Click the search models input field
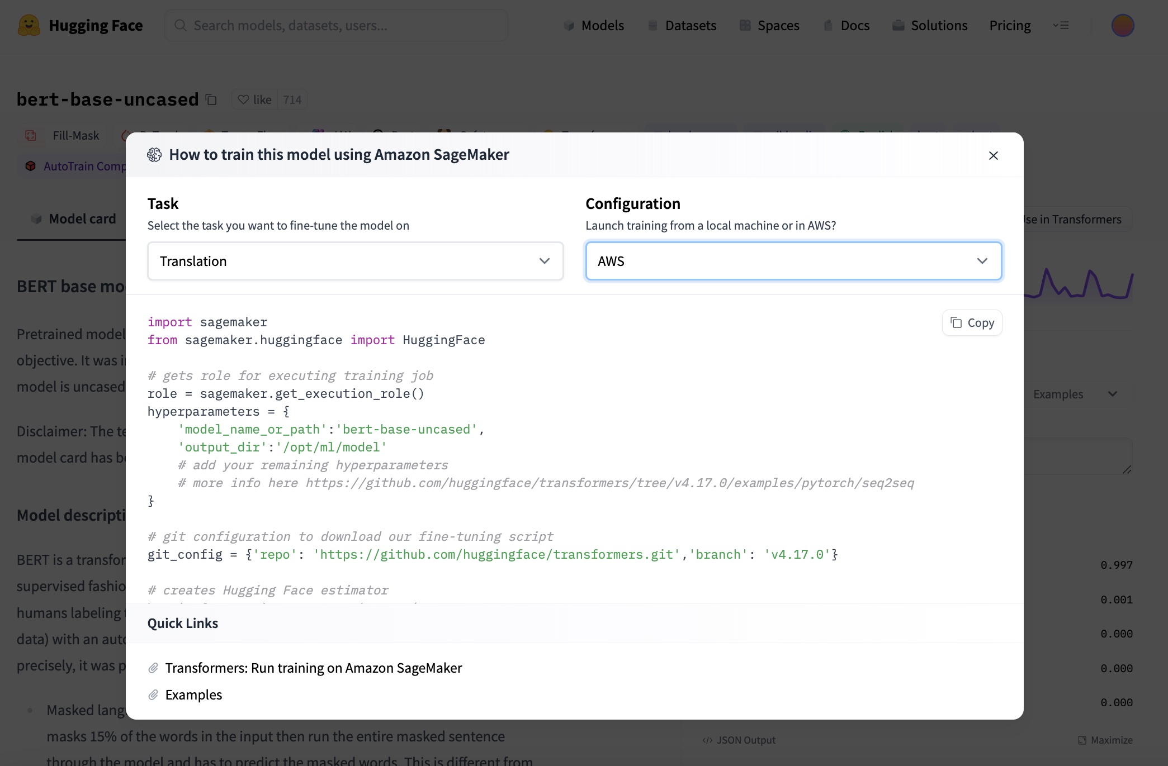Viewport: 1168px width, 766px height. pos(335,26)
